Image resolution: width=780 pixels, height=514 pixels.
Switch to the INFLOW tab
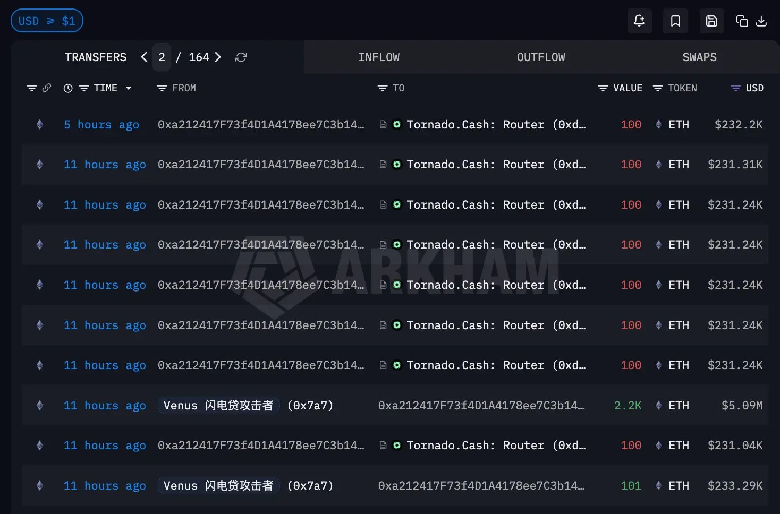coord(379,57)
